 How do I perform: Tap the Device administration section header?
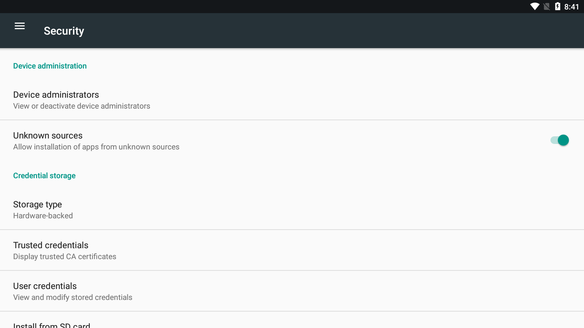click(x=50, y=66)
